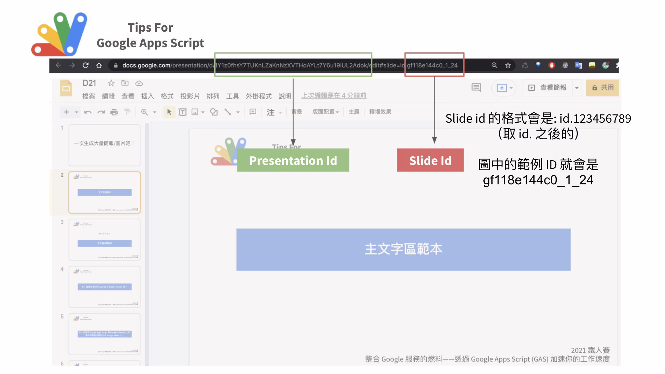This screenshot has width=665, height=374.
Task: Choose the Select arrow cursor tool
Action: click(169, 112)
